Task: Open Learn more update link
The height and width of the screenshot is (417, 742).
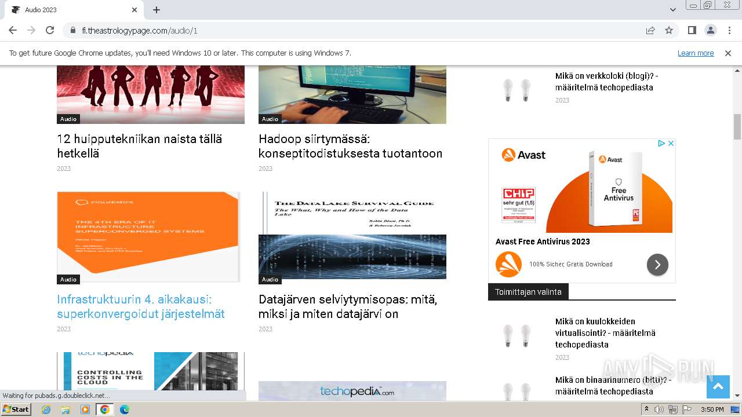Action: click(696, 53)
